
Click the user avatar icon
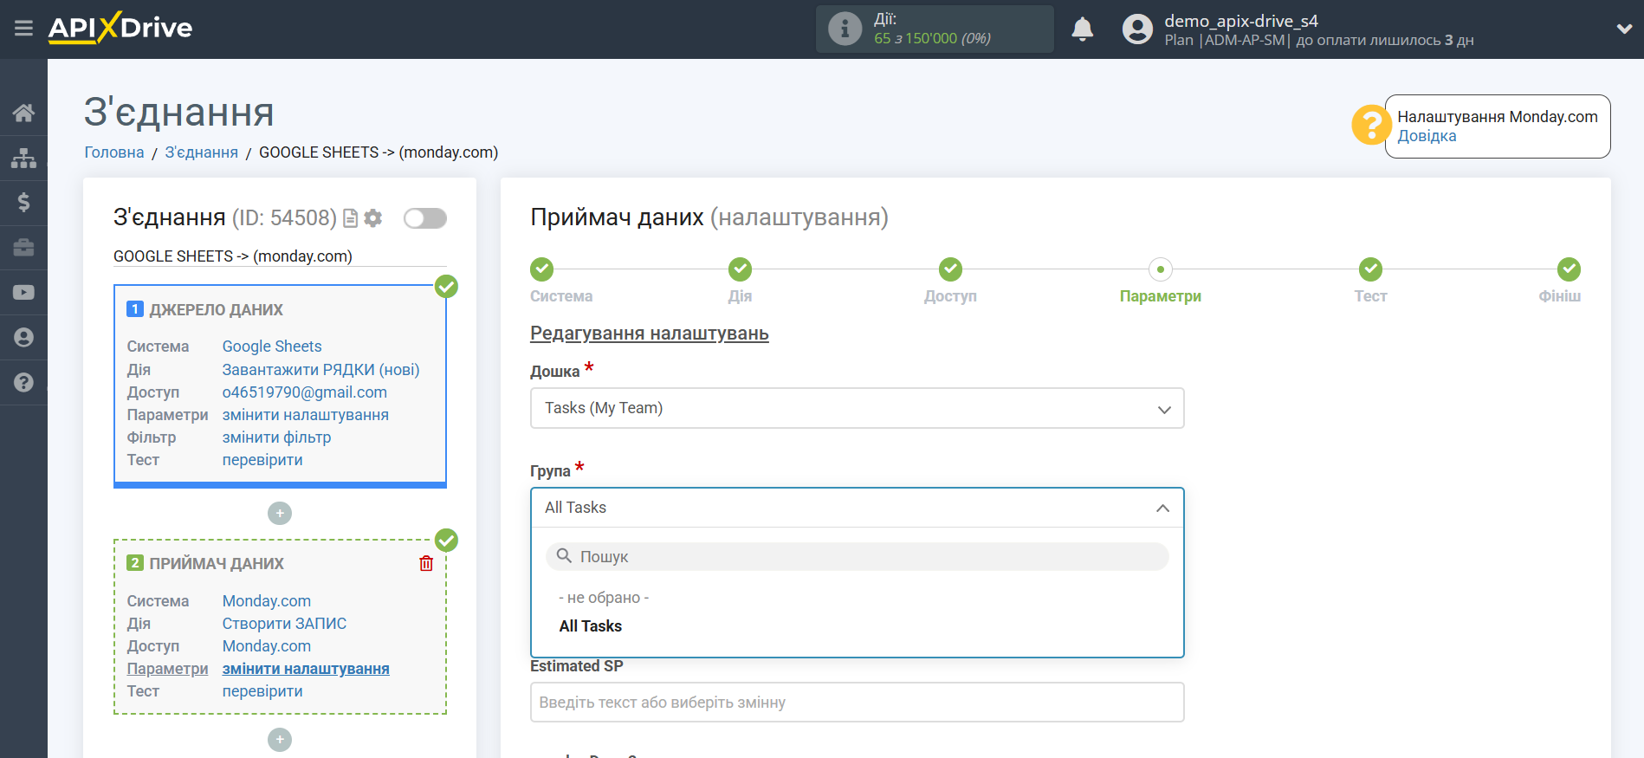[1137, 29]
